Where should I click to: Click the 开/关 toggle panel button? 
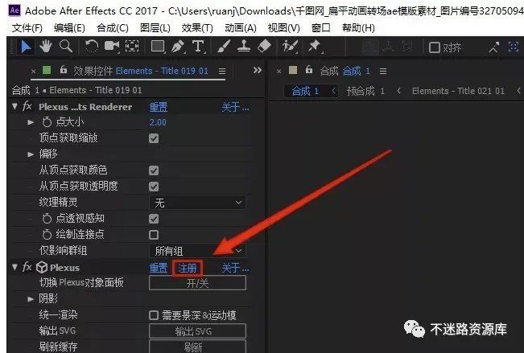[x=197, y=283]
